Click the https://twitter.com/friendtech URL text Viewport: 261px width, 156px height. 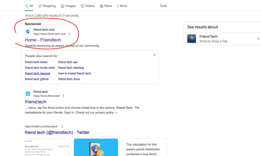[41, 126]
